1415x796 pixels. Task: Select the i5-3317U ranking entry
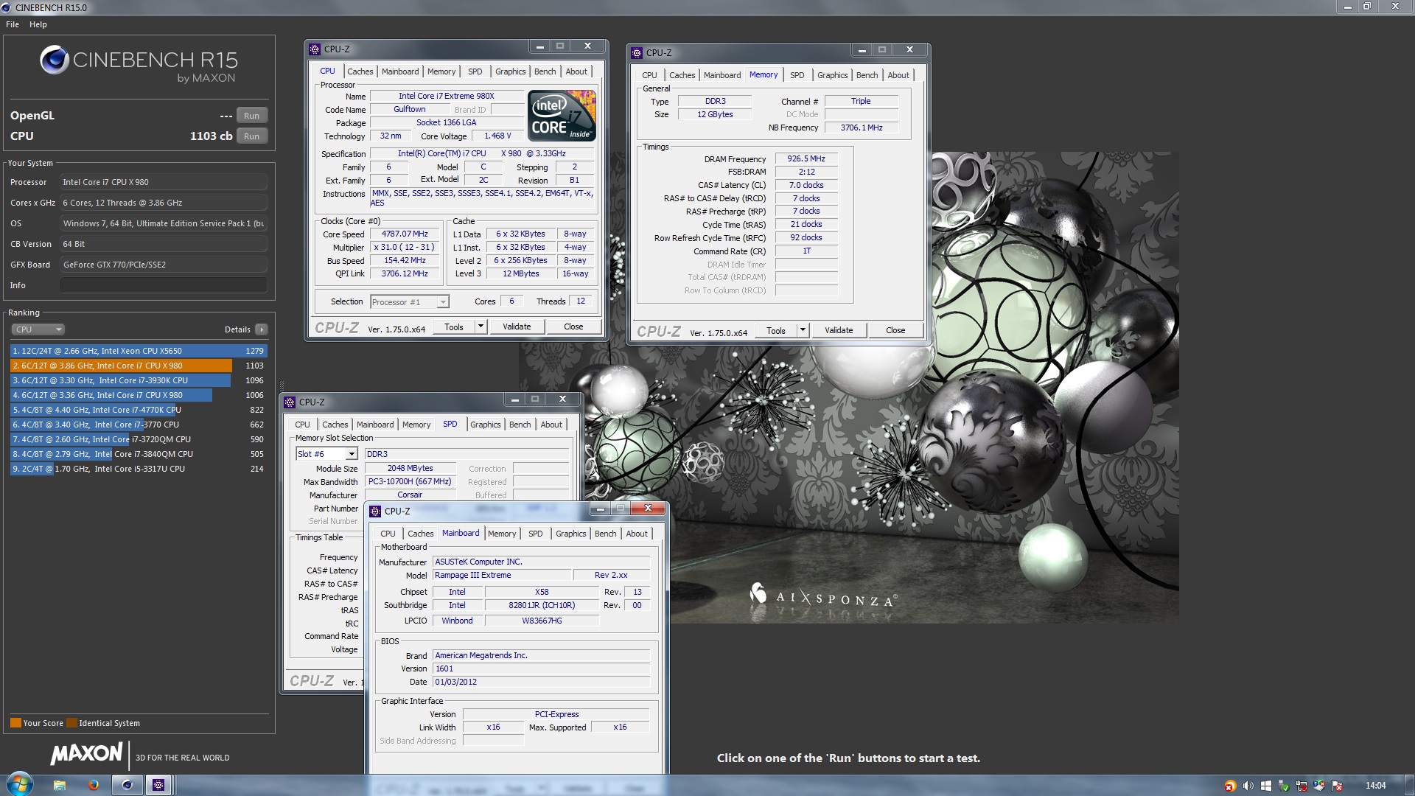click(x=138, y=469)
